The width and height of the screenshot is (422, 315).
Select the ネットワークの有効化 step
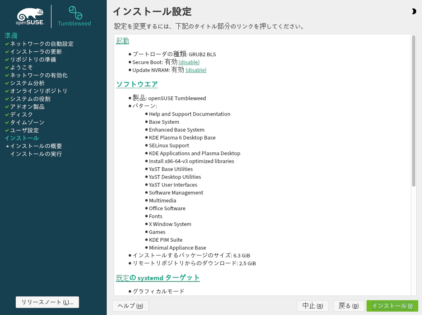[39, 75]
